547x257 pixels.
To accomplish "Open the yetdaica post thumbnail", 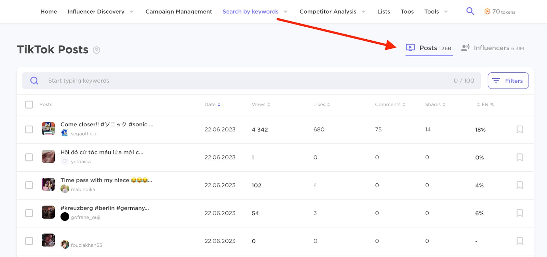I will coord(48,157).
